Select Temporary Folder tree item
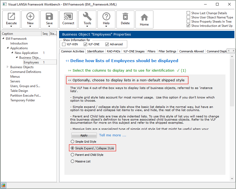The height and width of the screenshot is (189, 236). coord(23,100)
